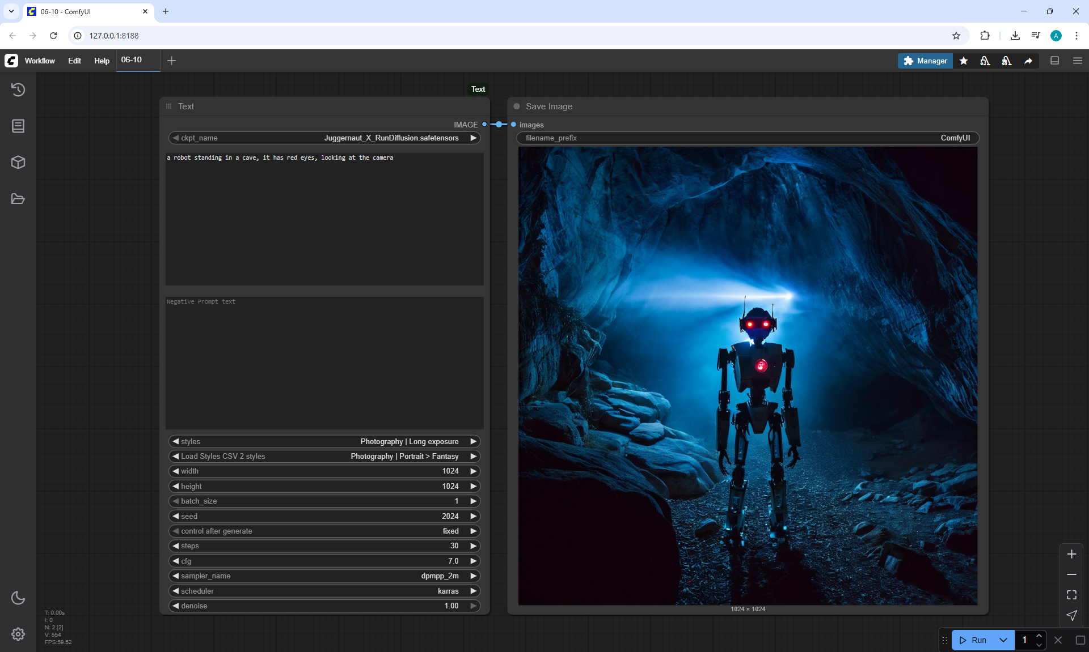The image size is (1089, 652).
Task: Open the workflows folder sidebar icon
Action: (18, 199)
